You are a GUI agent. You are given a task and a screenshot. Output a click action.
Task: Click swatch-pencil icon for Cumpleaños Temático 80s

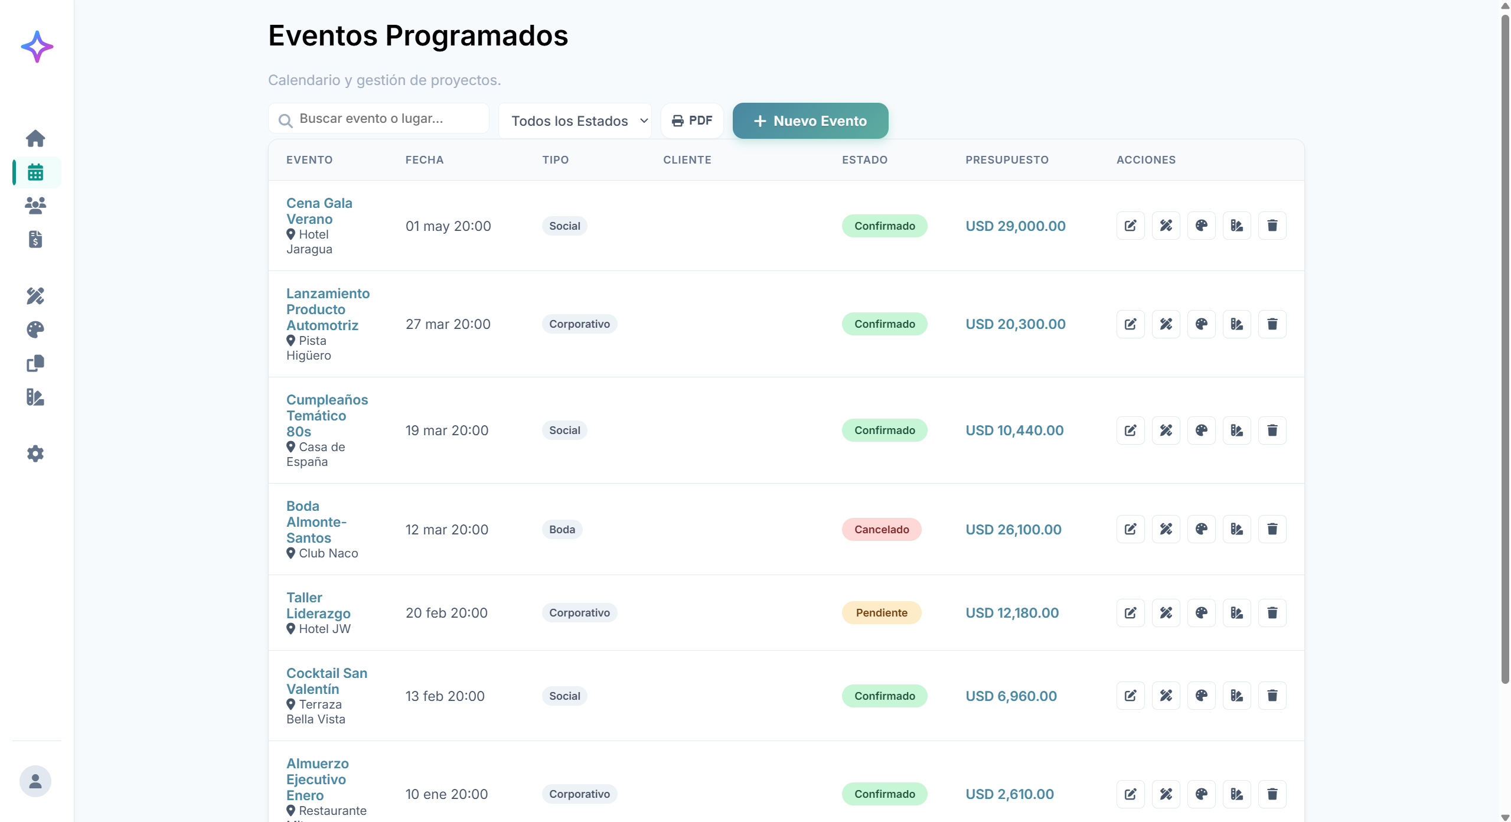[1236, 430]
